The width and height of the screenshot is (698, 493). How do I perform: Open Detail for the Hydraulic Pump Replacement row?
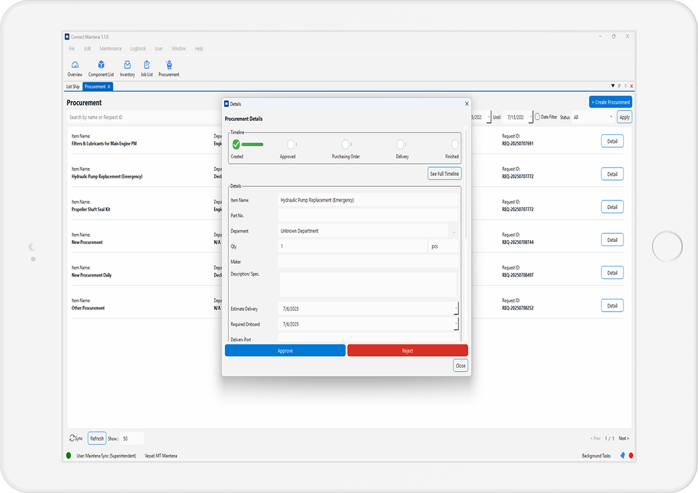612,174
